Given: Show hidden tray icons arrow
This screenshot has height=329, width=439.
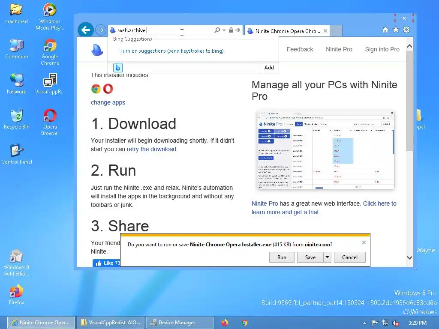Looking at the screenshot, I should click(x=364, y=323).
